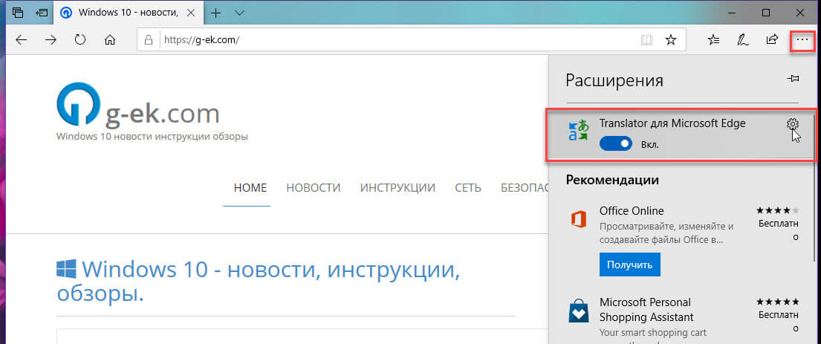Toggle Translator for Microsoft Edge off
Screen dimensions: 821x344
pos(616,144)
